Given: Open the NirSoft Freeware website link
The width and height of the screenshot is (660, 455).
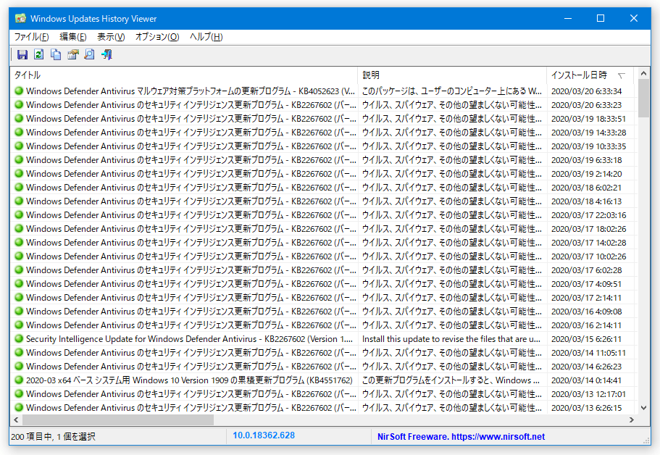Looking at the screenshot, I should (461, 436).
